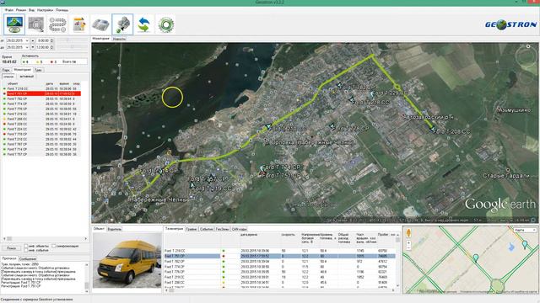The height and width of the screenshot is (303, 540).
Task: Click the blue-green sync arrows icon
Action: 144,24
